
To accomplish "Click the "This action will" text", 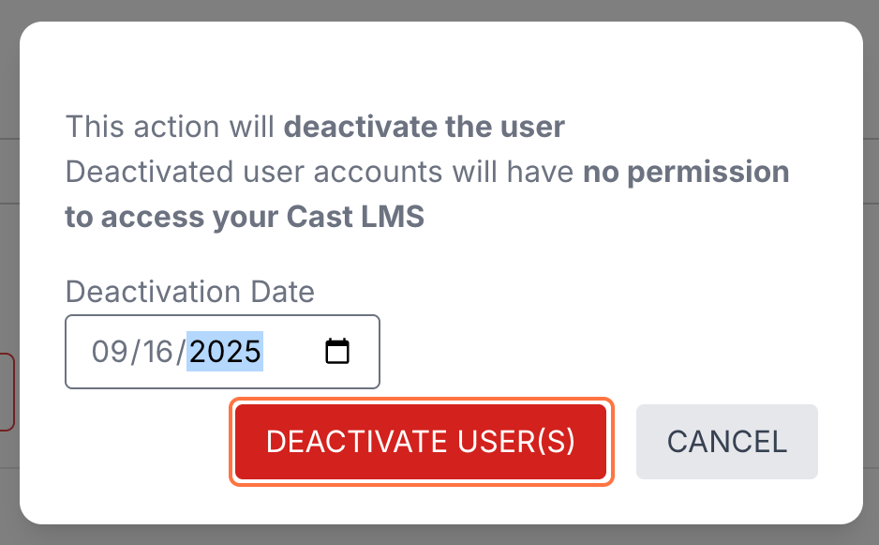I will pyautogui.click(x=171, y=127).
